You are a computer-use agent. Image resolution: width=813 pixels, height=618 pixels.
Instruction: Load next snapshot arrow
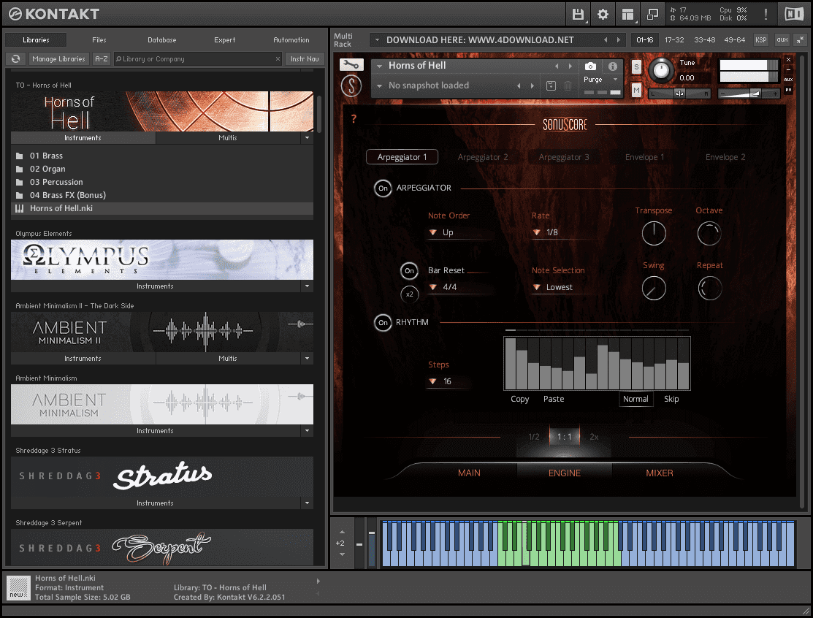click(x=532, y=86)
